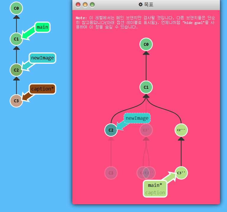Close the goal window with the red button
This screenshot has width=227, height=212.
tap(78, 5)
